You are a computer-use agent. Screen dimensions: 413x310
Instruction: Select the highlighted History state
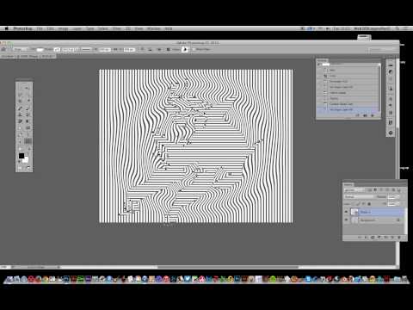pos(348,109)
